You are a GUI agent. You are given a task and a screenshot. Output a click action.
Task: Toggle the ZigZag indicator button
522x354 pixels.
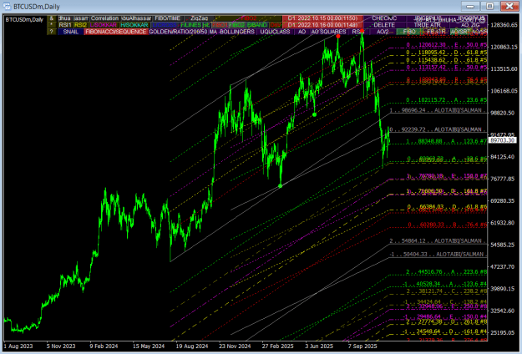[200, 18]
